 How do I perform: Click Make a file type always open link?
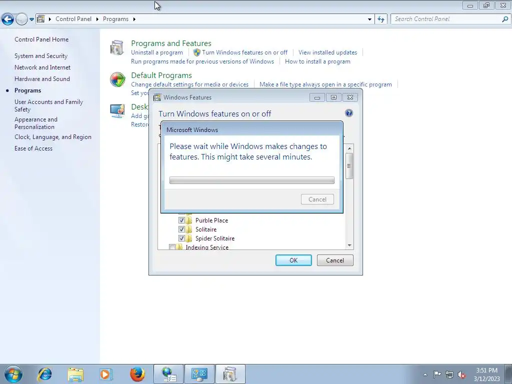[325, 84]
